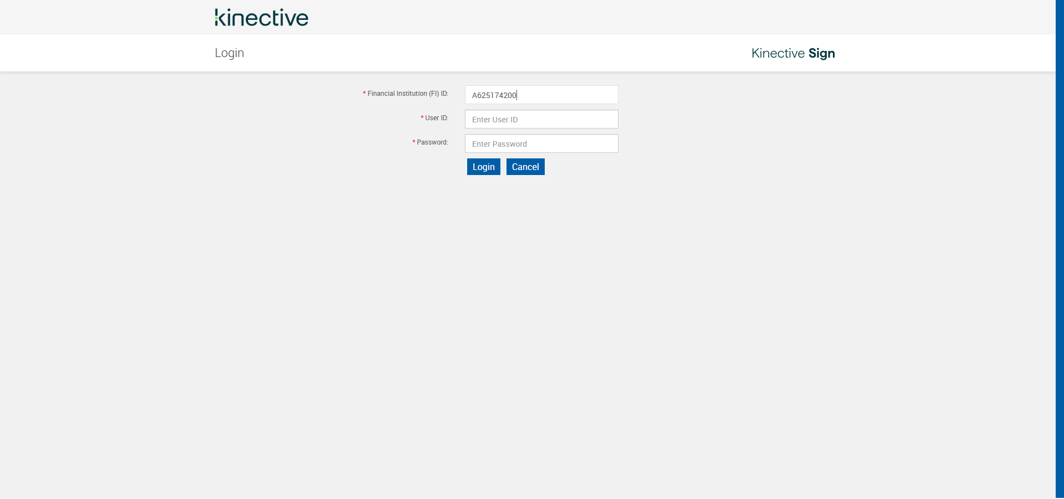
Task: Cancel the login form
Action: (525, 167)
